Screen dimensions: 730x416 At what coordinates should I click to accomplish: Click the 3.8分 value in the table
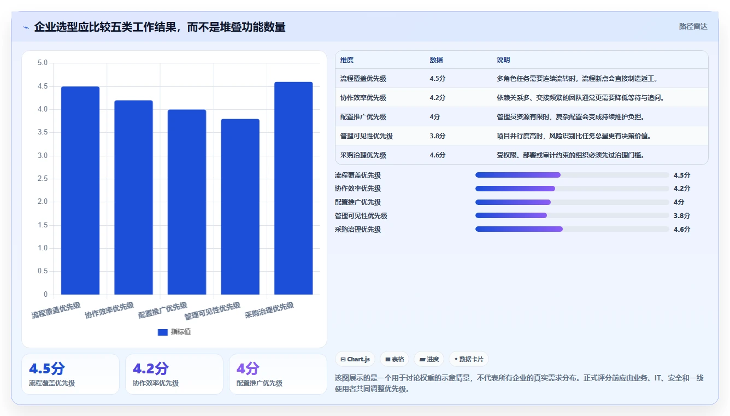coord(438,136)
